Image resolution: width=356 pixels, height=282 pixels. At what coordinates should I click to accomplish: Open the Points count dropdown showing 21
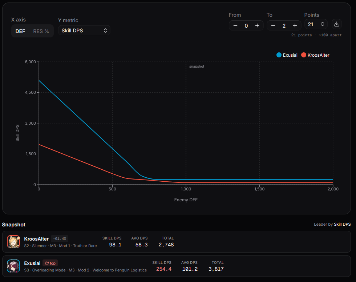coord(316,24)
